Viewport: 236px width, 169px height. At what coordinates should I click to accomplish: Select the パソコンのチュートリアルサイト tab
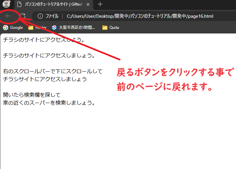click(52, 4)
